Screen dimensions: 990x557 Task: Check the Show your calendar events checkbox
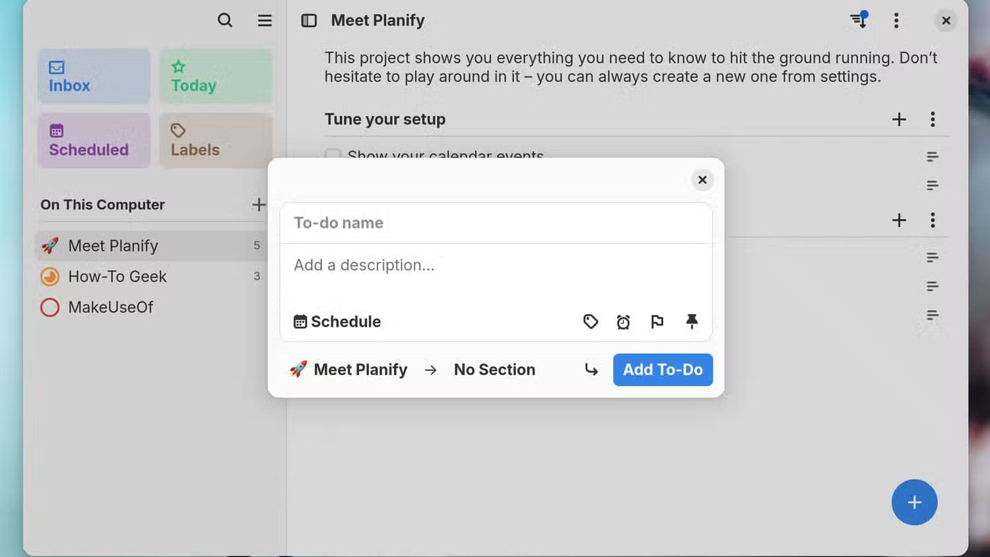[333, 154]
